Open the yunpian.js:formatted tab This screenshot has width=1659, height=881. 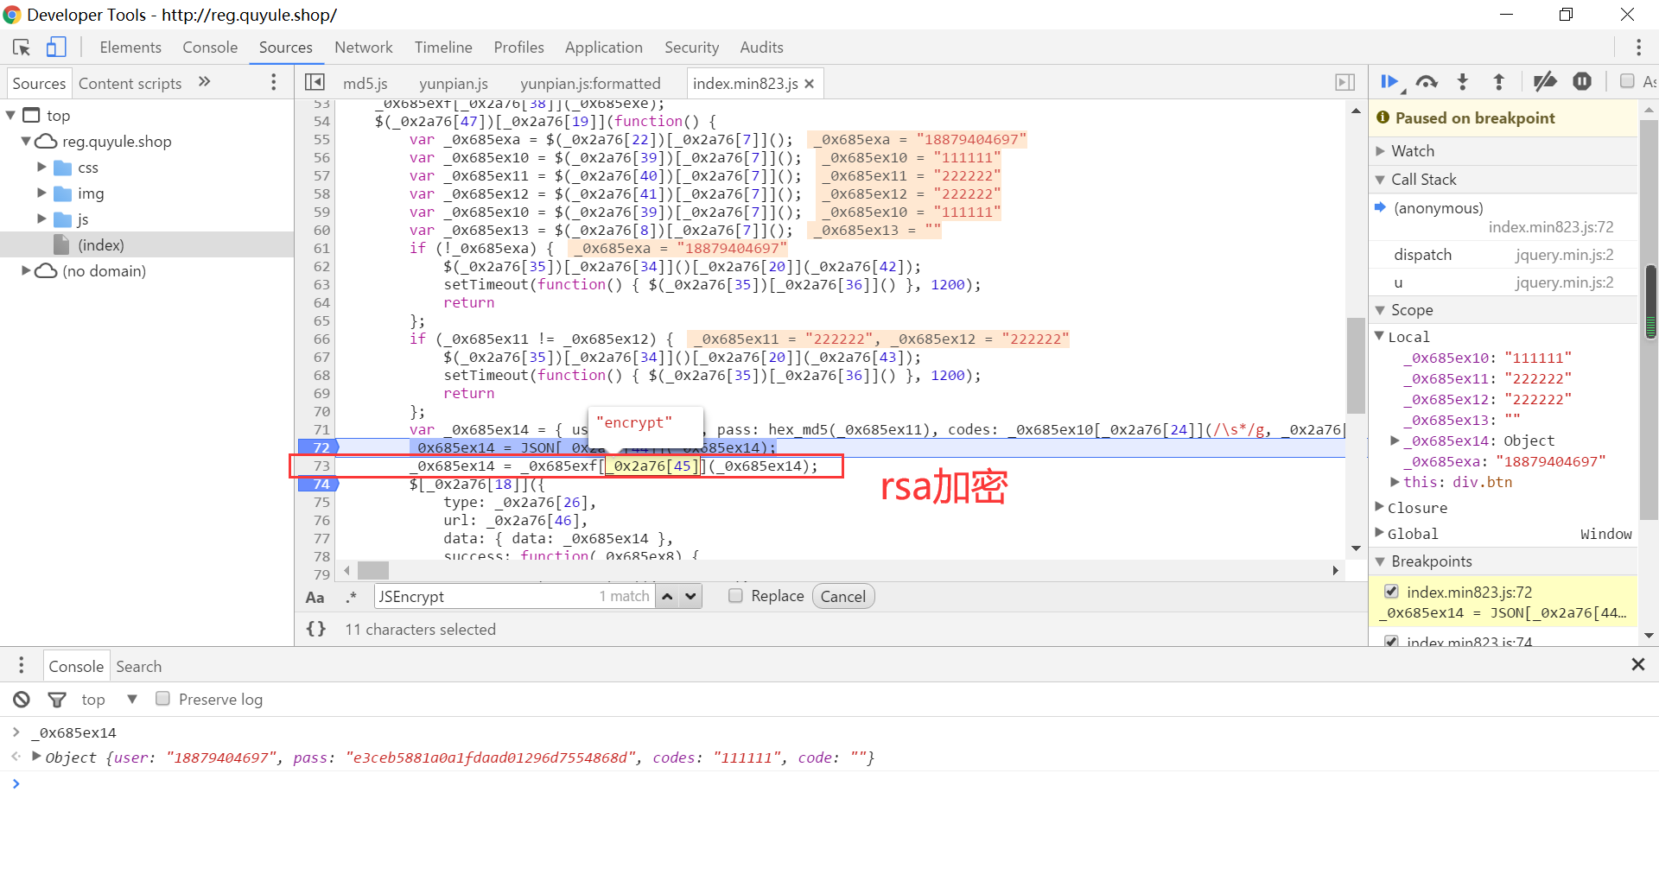pyautogui.click(x=590, y=84)
